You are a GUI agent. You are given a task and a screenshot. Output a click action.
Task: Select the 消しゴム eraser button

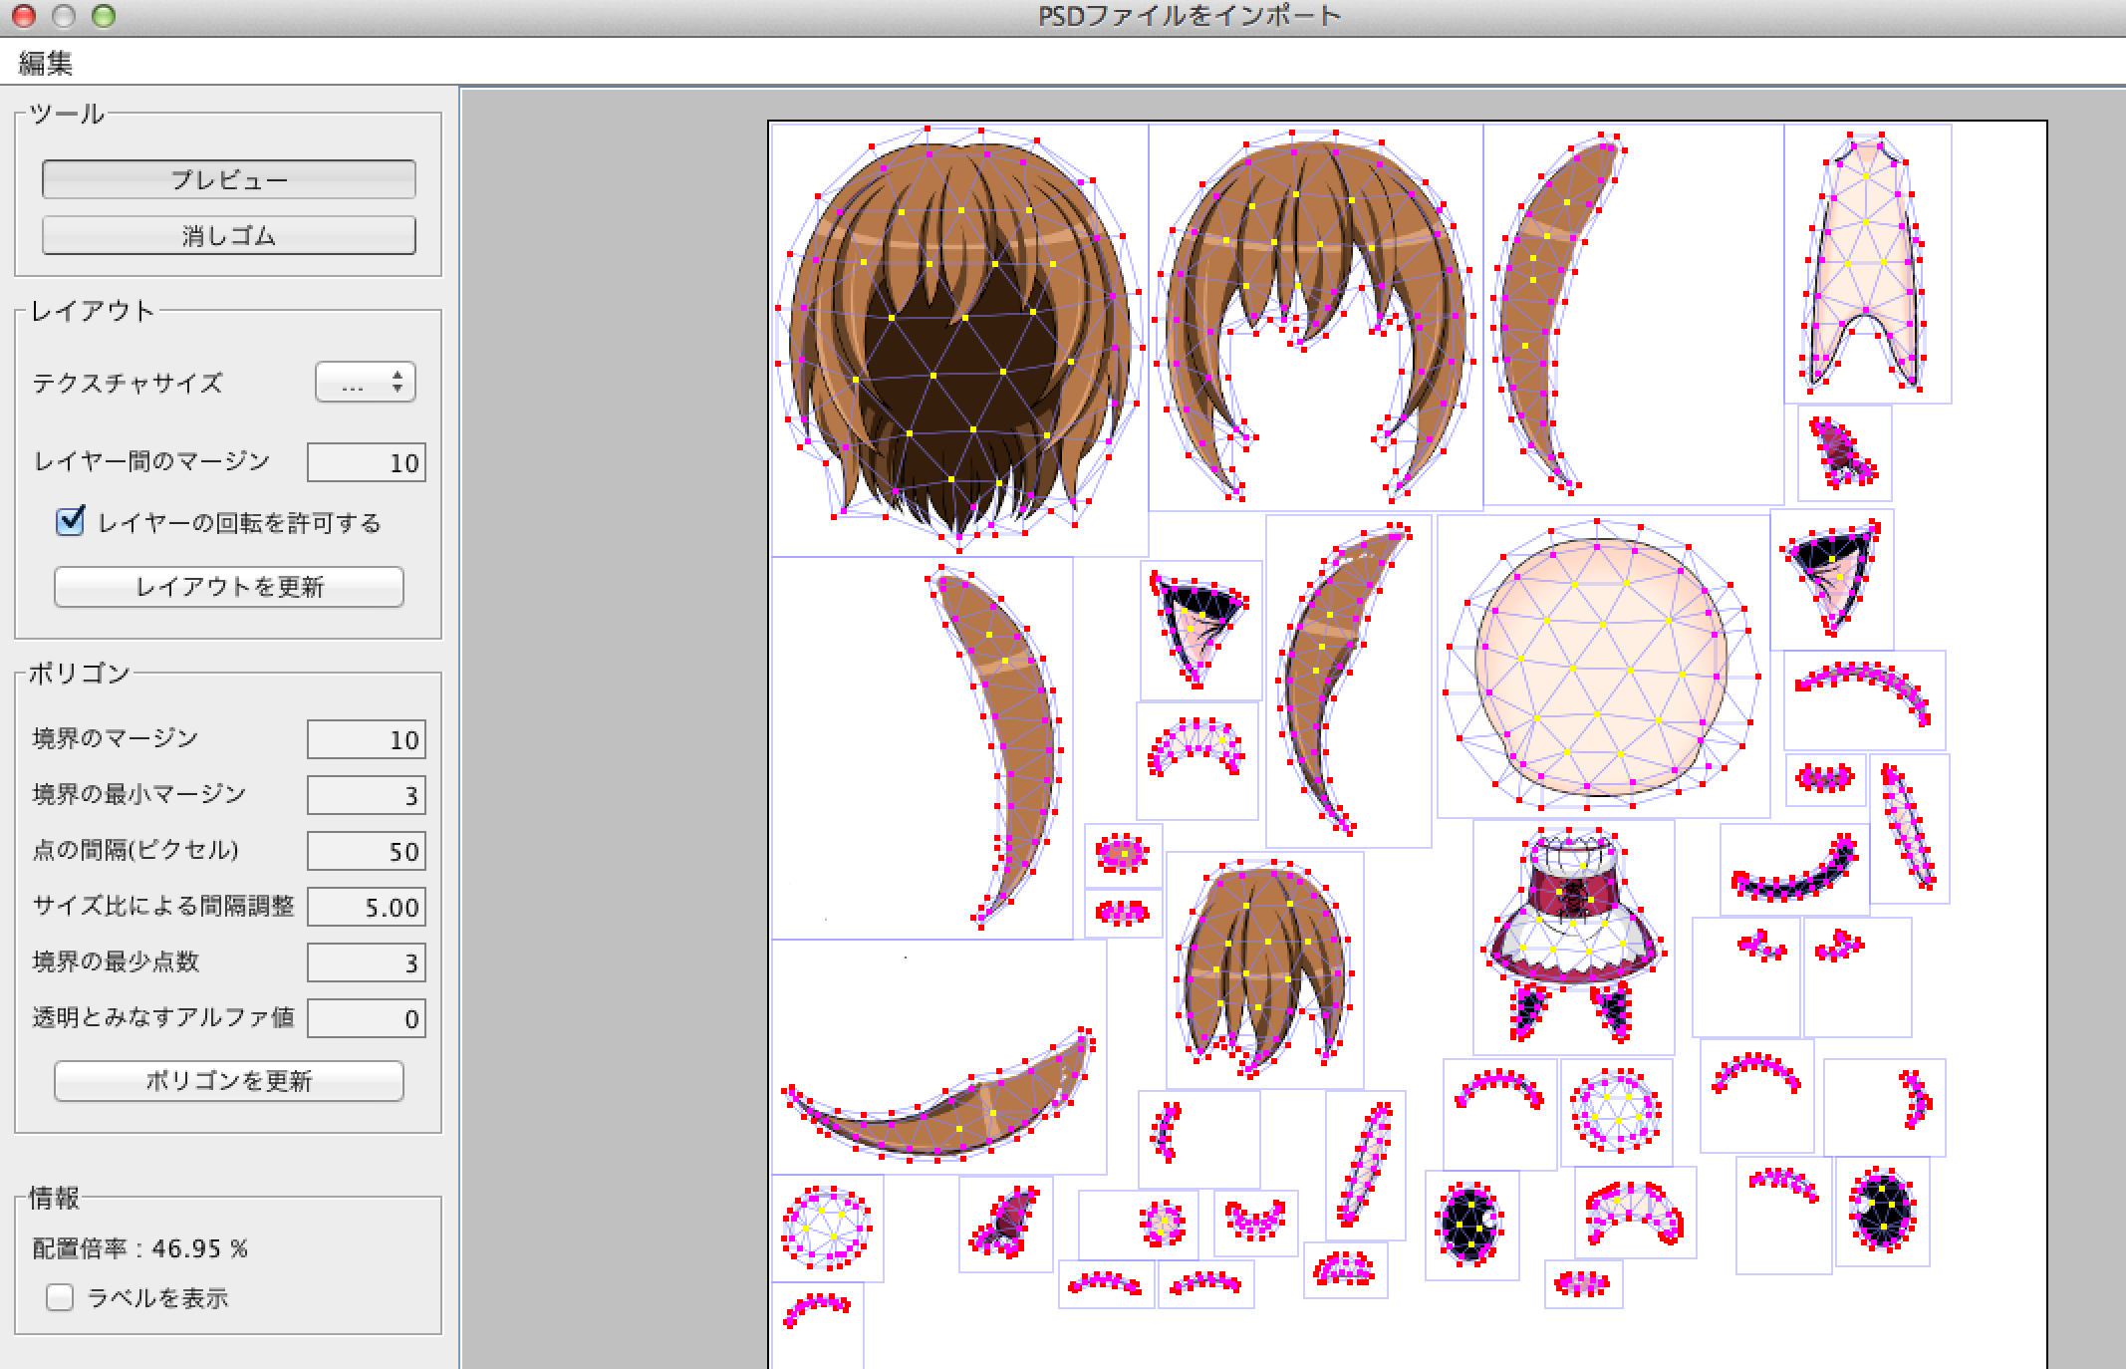[x=228, y=235]
